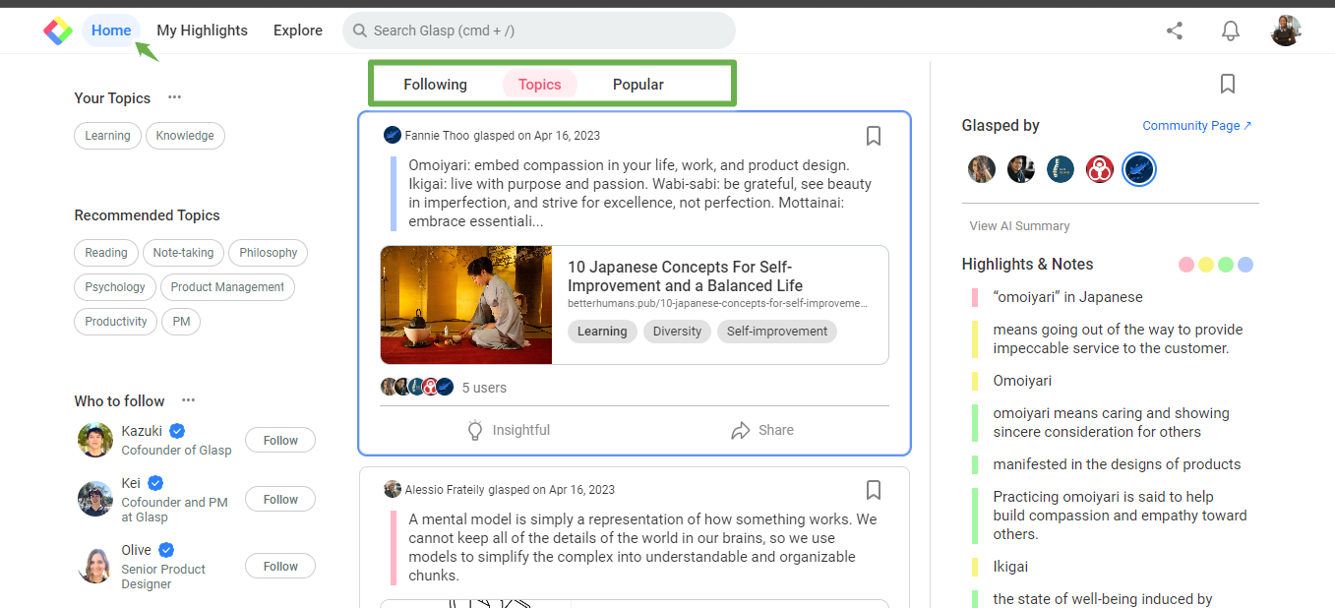1335x608 pixels.
Task: Open Your Topics more options dots
Action: pos(175,97)
